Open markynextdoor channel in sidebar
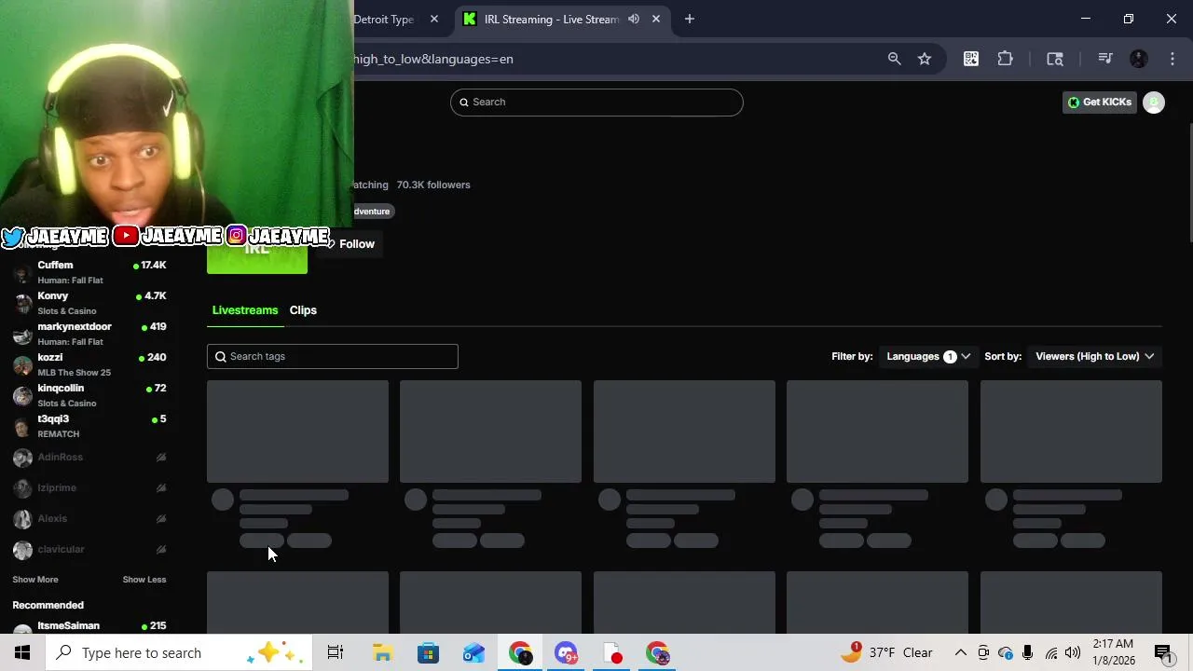 [89, 334]
